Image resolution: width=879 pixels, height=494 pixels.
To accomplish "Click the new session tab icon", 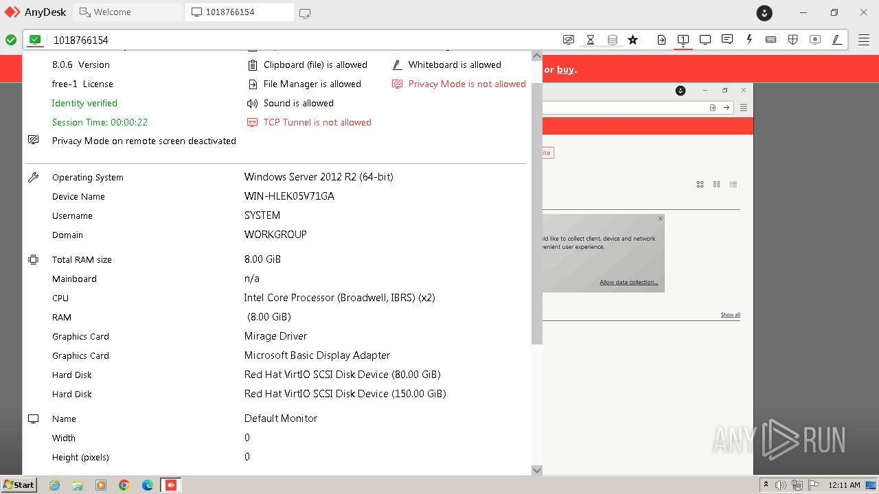I will [305, 12].
